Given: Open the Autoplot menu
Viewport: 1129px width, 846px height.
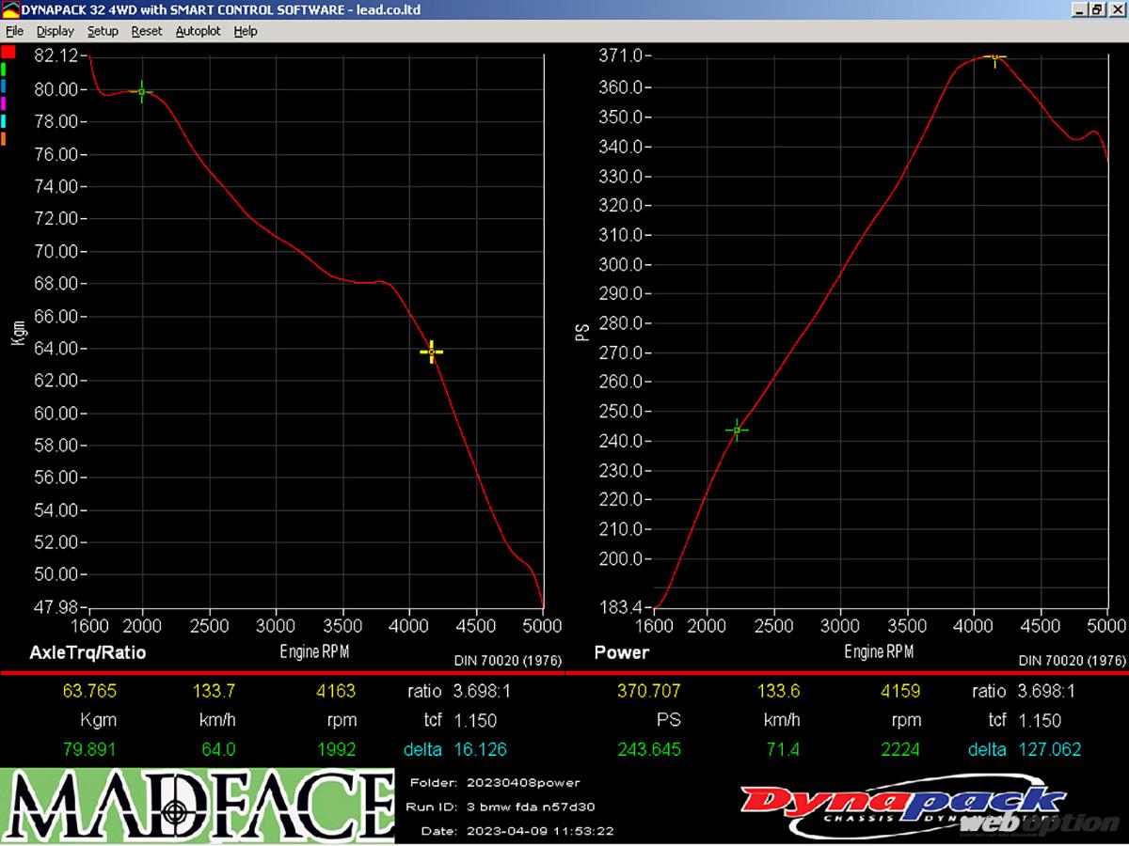Looking at the screenshot, I should [198, 31].
